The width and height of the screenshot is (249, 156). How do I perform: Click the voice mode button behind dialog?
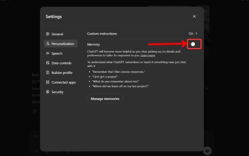point(207,151)
